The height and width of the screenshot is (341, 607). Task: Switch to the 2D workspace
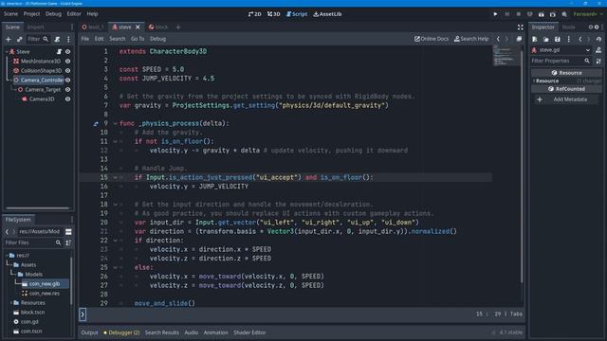coord(254,14)
